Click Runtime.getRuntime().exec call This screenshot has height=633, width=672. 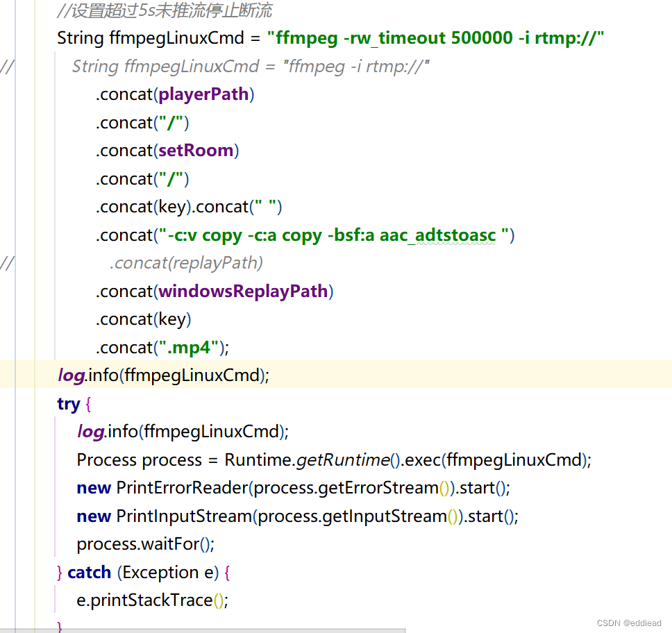[407, 460]
